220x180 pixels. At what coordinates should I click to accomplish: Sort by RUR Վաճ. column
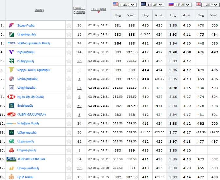[x=187, y=15]
